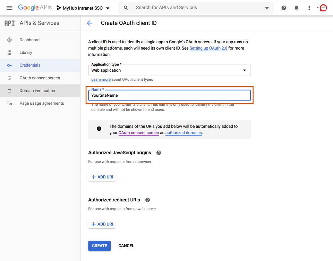The width and height of the screenshot is (333, 261).
Task: Open Library in the sidebar
Action: click(x=26, y=53)
